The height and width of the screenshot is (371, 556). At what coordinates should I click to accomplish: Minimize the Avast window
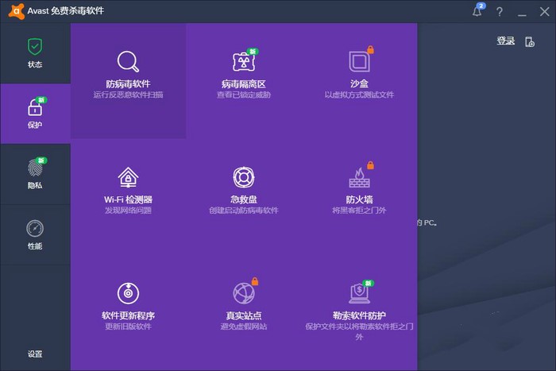click(521, 12)
